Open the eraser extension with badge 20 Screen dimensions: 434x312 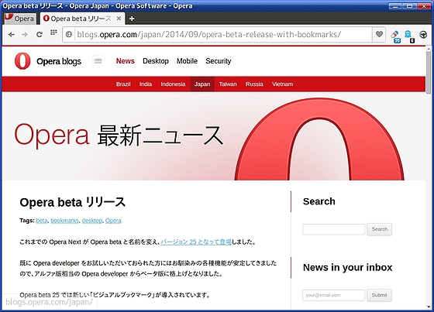click(395, 36)
